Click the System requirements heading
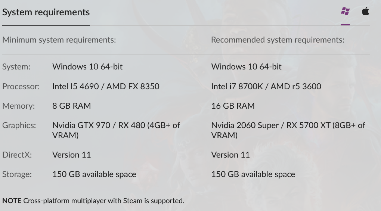This screenshot has width=381, height=211. [x=46, y=12]
